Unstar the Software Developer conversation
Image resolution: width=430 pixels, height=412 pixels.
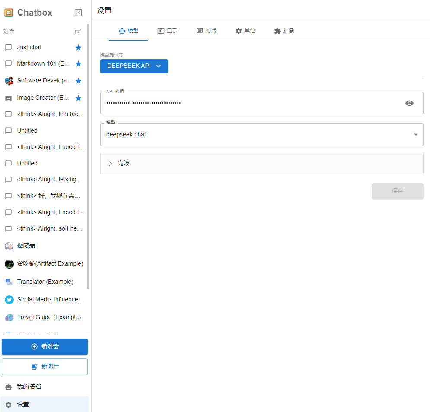(78, 81)
